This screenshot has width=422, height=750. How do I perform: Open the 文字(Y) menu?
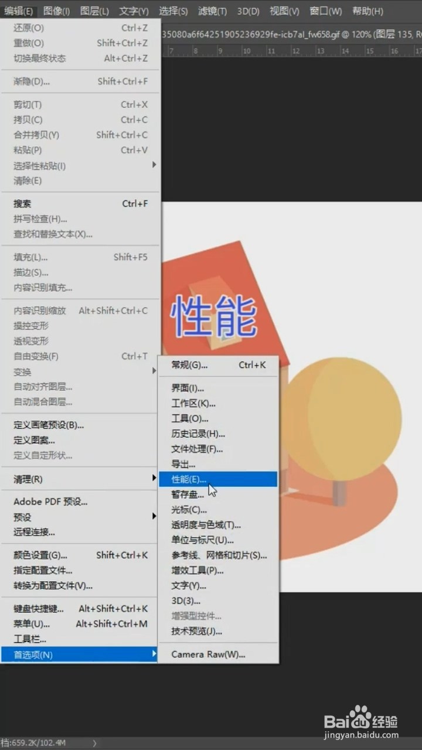tap(134, 11)
